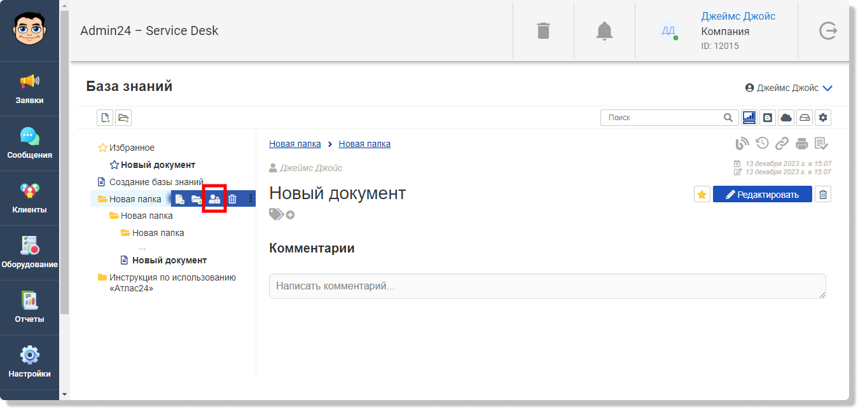Viewport: 858px width, 409px height.
Task: Open the Заявки section in sidebar
Action: (29, 89)
